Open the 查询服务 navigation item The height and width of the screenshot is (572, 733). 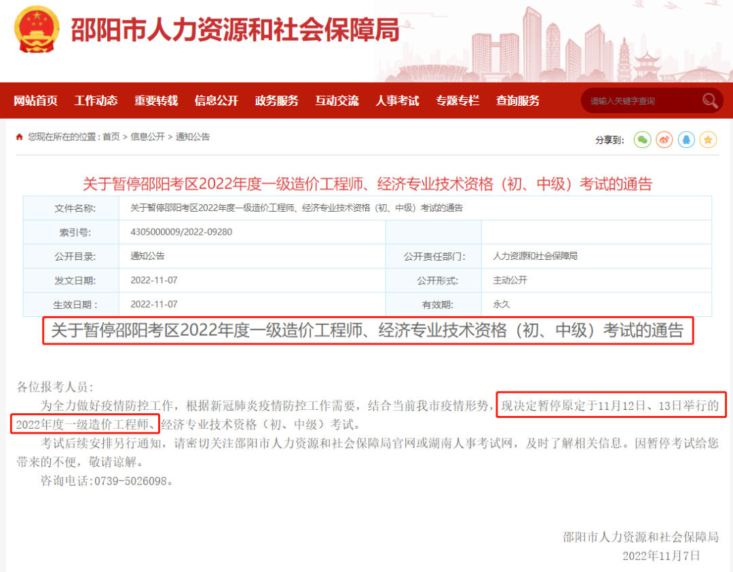[518, 101]
